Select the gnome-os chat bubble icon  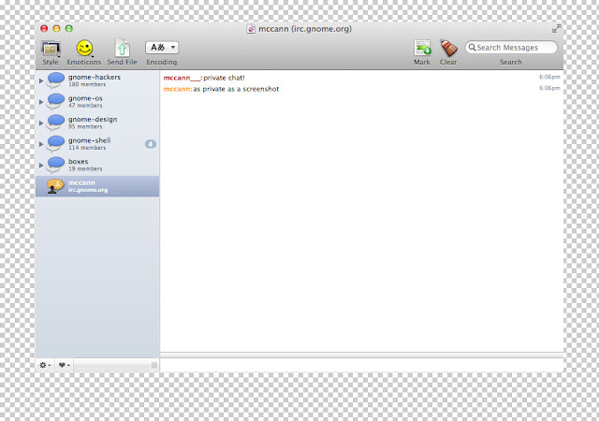[55, 101]
